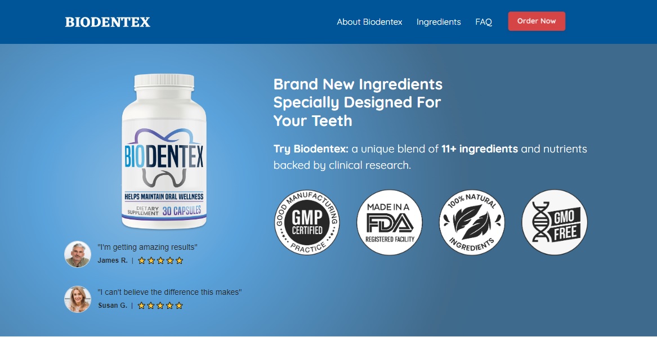
Task: Click the GMO Free DNA badge
Action: (555, 222)
